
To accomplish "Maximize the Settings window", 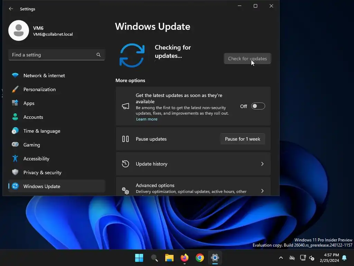I will 255,6.
